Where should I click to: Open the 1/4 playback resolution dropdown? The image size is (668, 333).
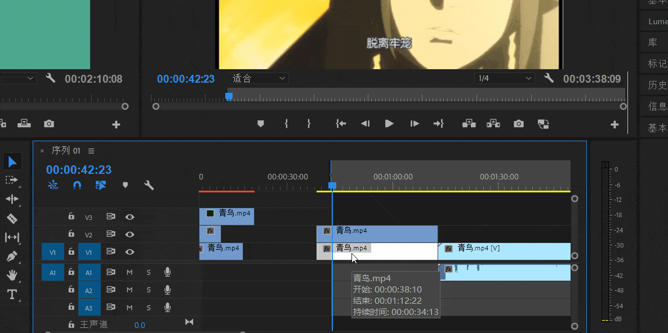click(504, 78)
